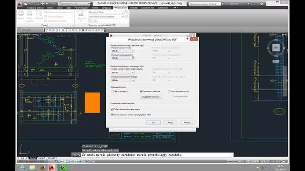Click the first icon of floating toolbar
305x171 pixels.
[x=47, y=30]
